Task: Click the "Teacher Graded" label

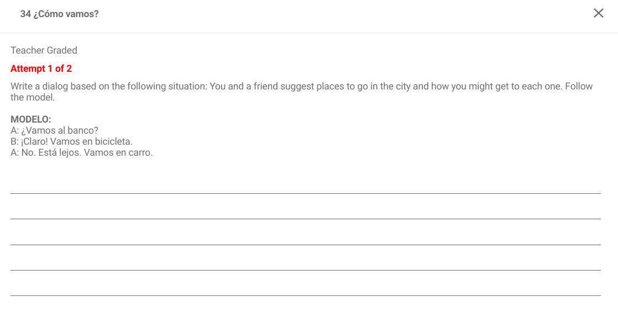Action: [x=44, y=50]
